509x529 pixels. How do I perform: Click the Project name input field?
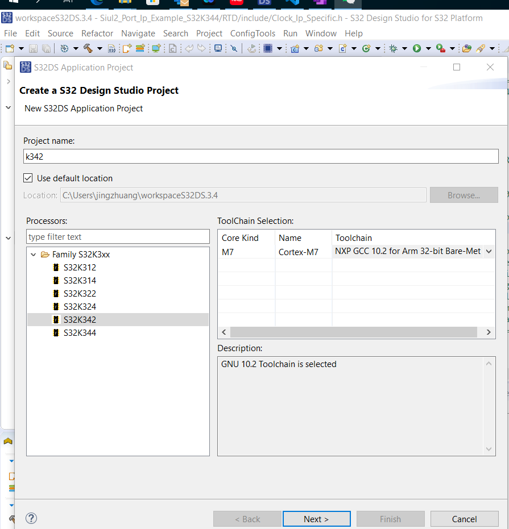(261, 156)
